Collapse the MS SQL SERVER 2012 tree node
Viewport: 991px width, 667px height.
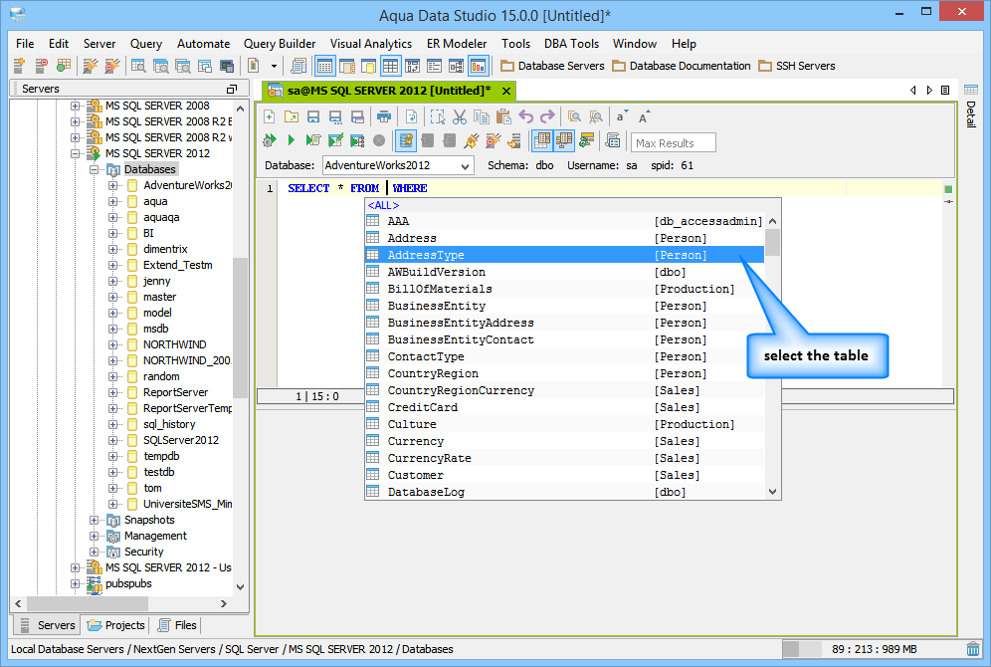click(x=76, y=153)
